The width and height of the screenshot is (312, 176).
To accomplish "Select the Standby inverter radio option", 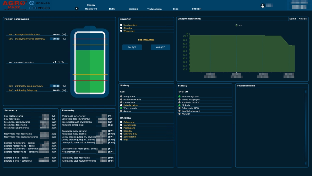I will click(121, 28).
